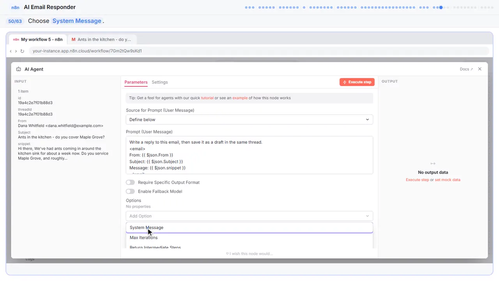Click the browser forward arrow
The image size is (499, 281).
coord(16,51)
